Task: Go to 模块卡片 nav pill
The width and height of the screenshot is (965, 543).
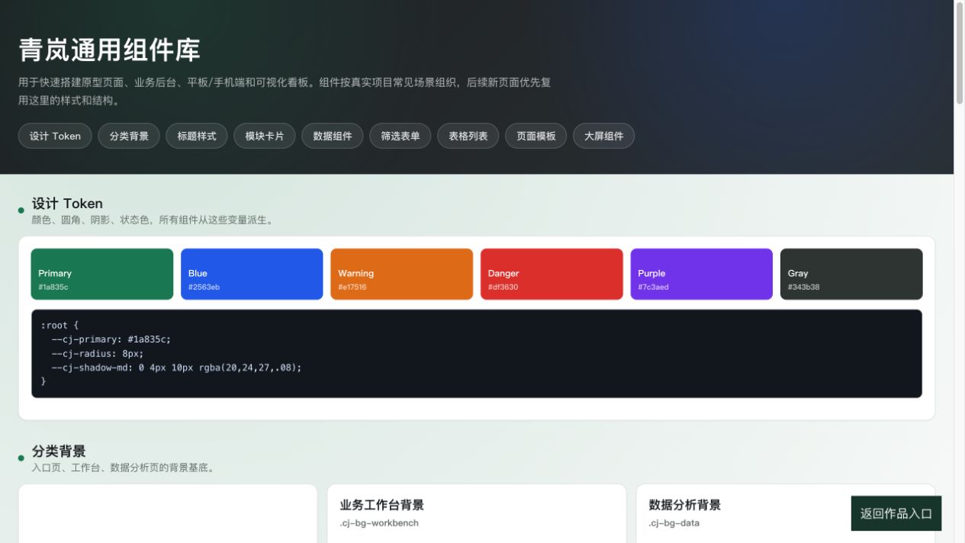Action: pos(265,136)
